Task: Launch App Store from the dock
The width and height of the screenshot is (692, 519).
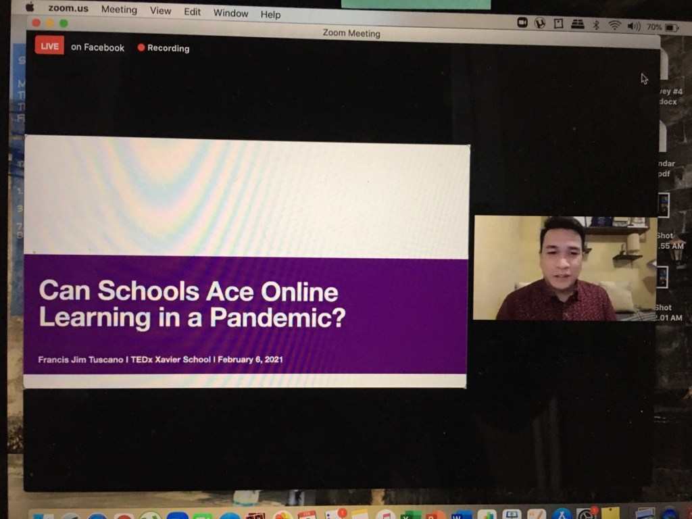Action: pos(562,515)
